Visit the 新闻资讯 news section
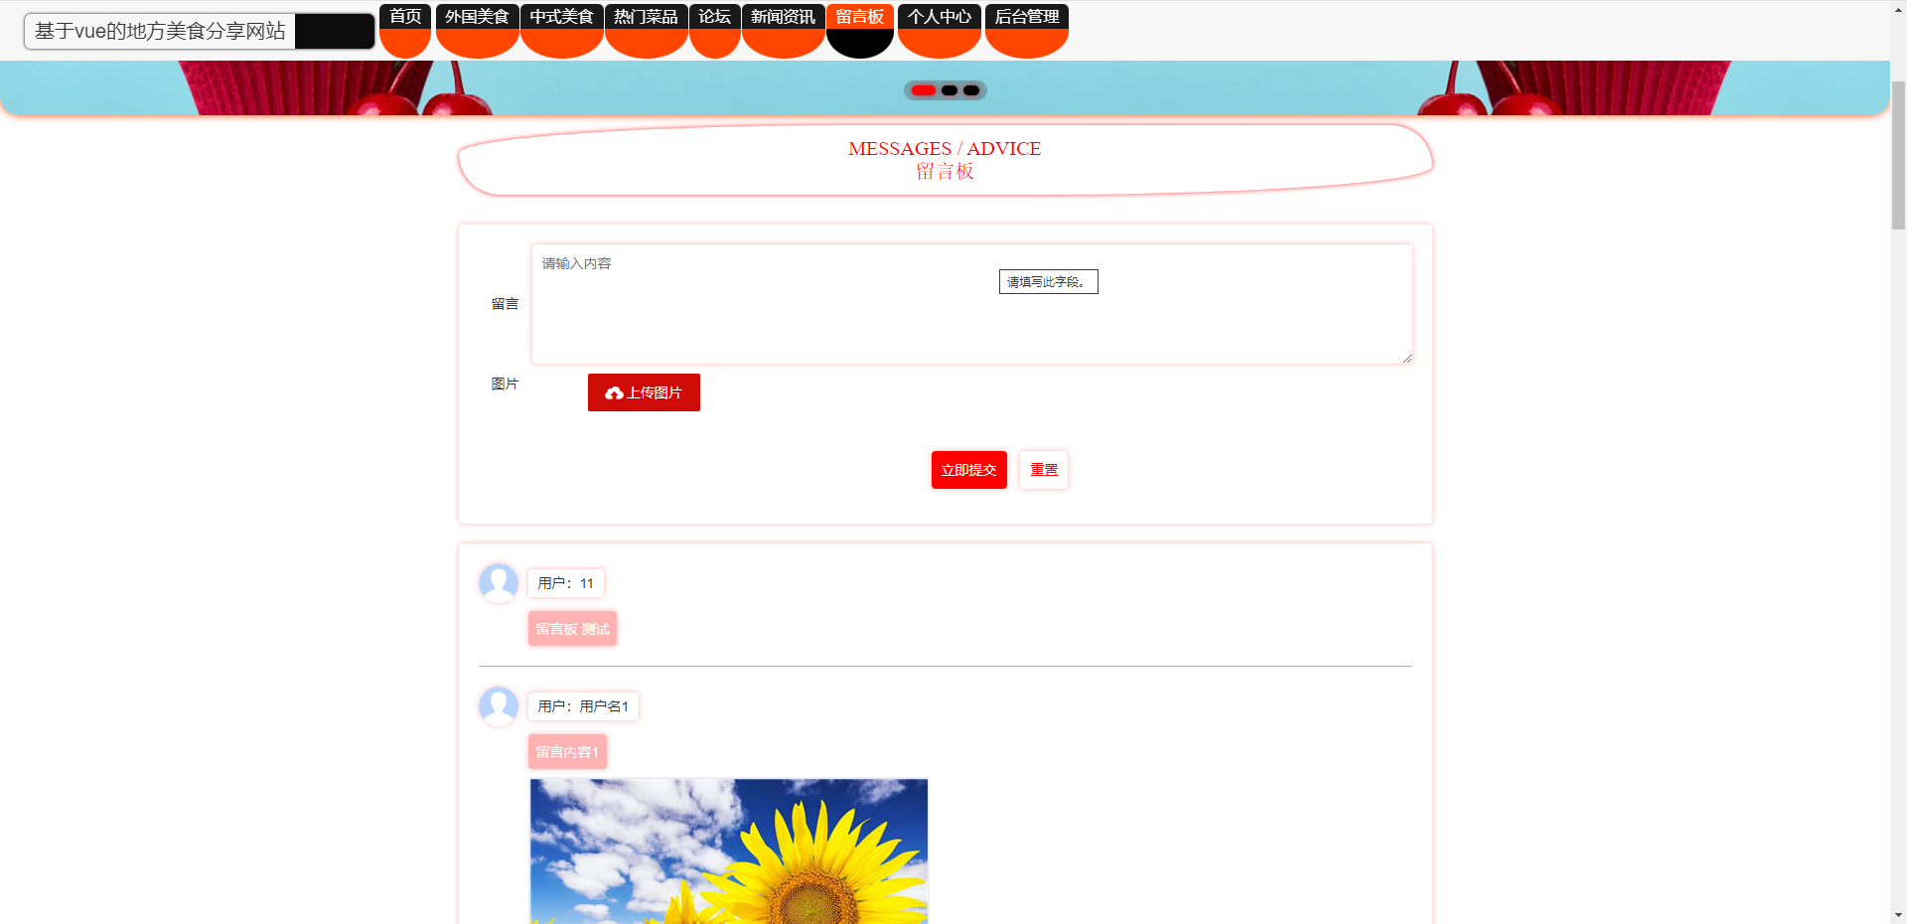 coord(783,17)
